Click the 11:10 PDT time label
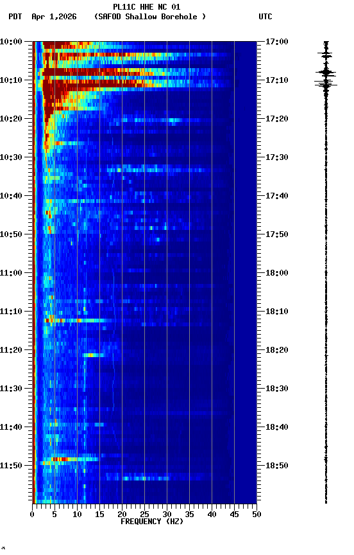The width and height of the screenshot is (354, 555). (x=11, y=312)
